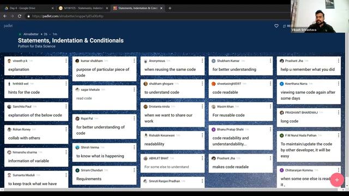The width and height of the screenshot is (349, 196).
Task: Click 'Requirements' post text
Action: click(x=89, y=179)
